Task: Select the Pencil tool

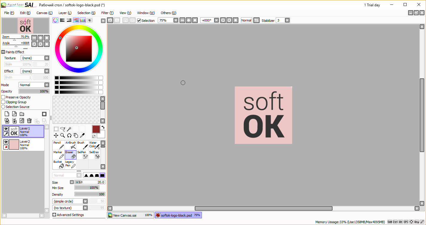Action: (x=59, y=145)
